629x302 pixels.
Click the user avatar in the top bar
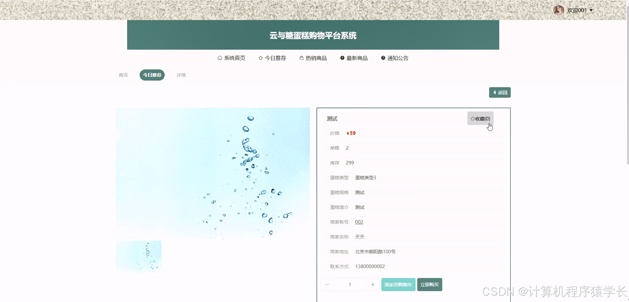coord(559,10)
